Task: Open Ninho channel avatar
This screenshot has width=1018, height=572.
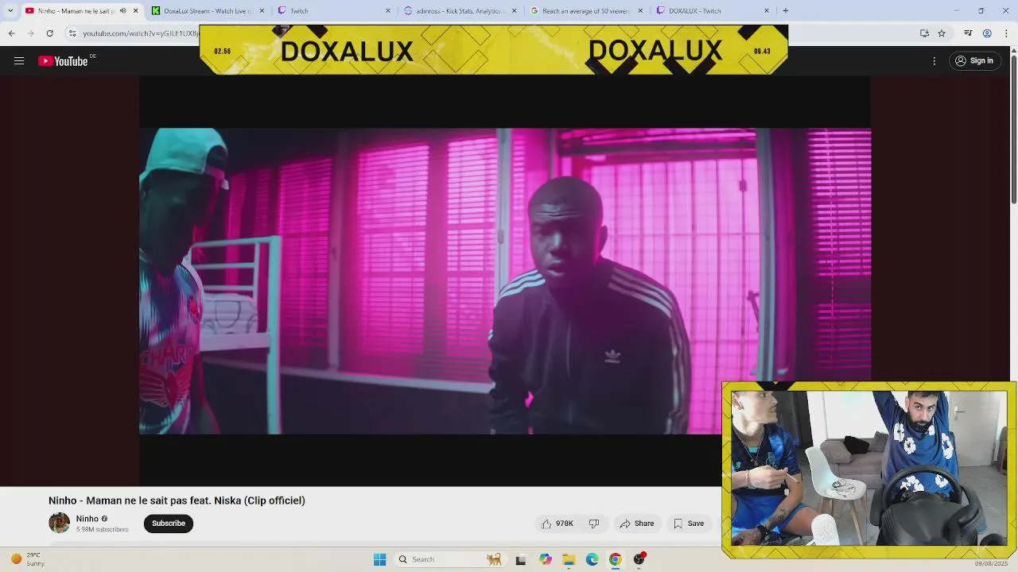Action: click(59, 523)
